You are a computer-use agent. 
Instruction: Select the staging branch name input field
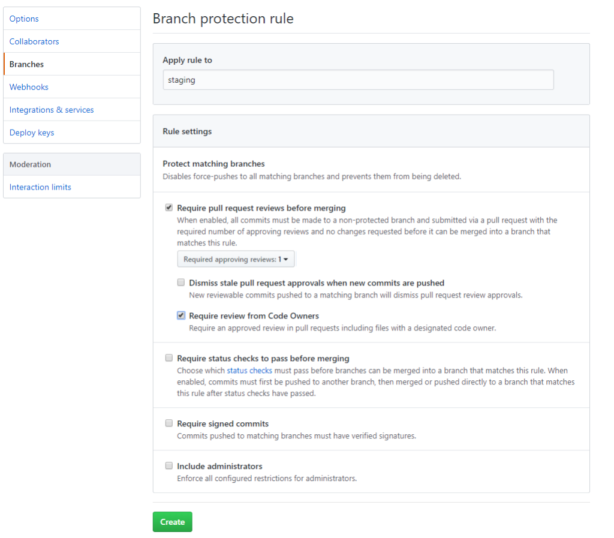[358, 79]
